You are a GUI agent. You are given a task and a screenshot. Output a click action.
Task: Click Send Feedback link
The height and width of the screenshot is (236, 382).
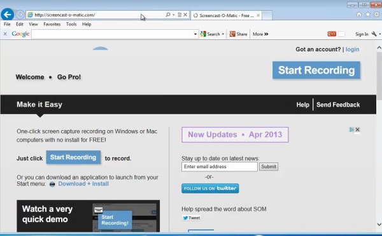click(x=338, y=105)
